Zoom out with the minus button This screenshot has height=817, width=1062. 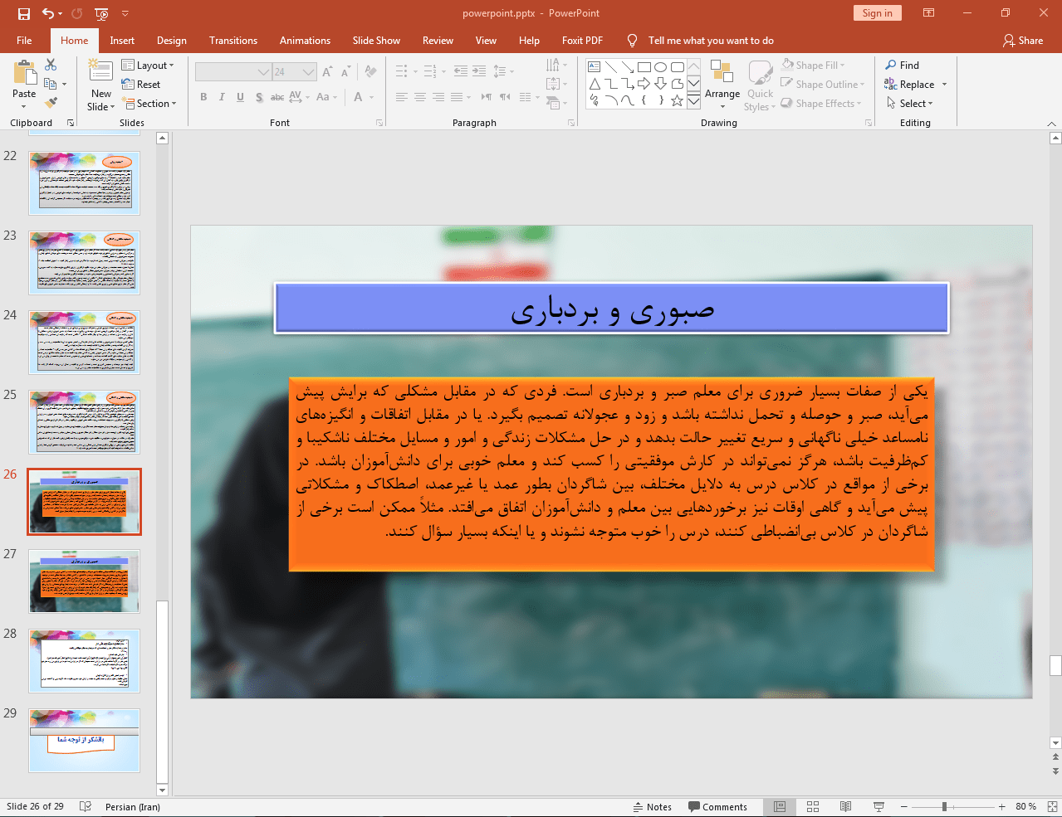point(904,806)
